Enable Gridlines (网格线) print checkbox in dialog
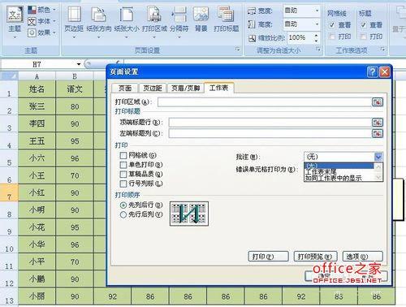The height and width of the screenshot is (307, 406). tap(123, 155)
